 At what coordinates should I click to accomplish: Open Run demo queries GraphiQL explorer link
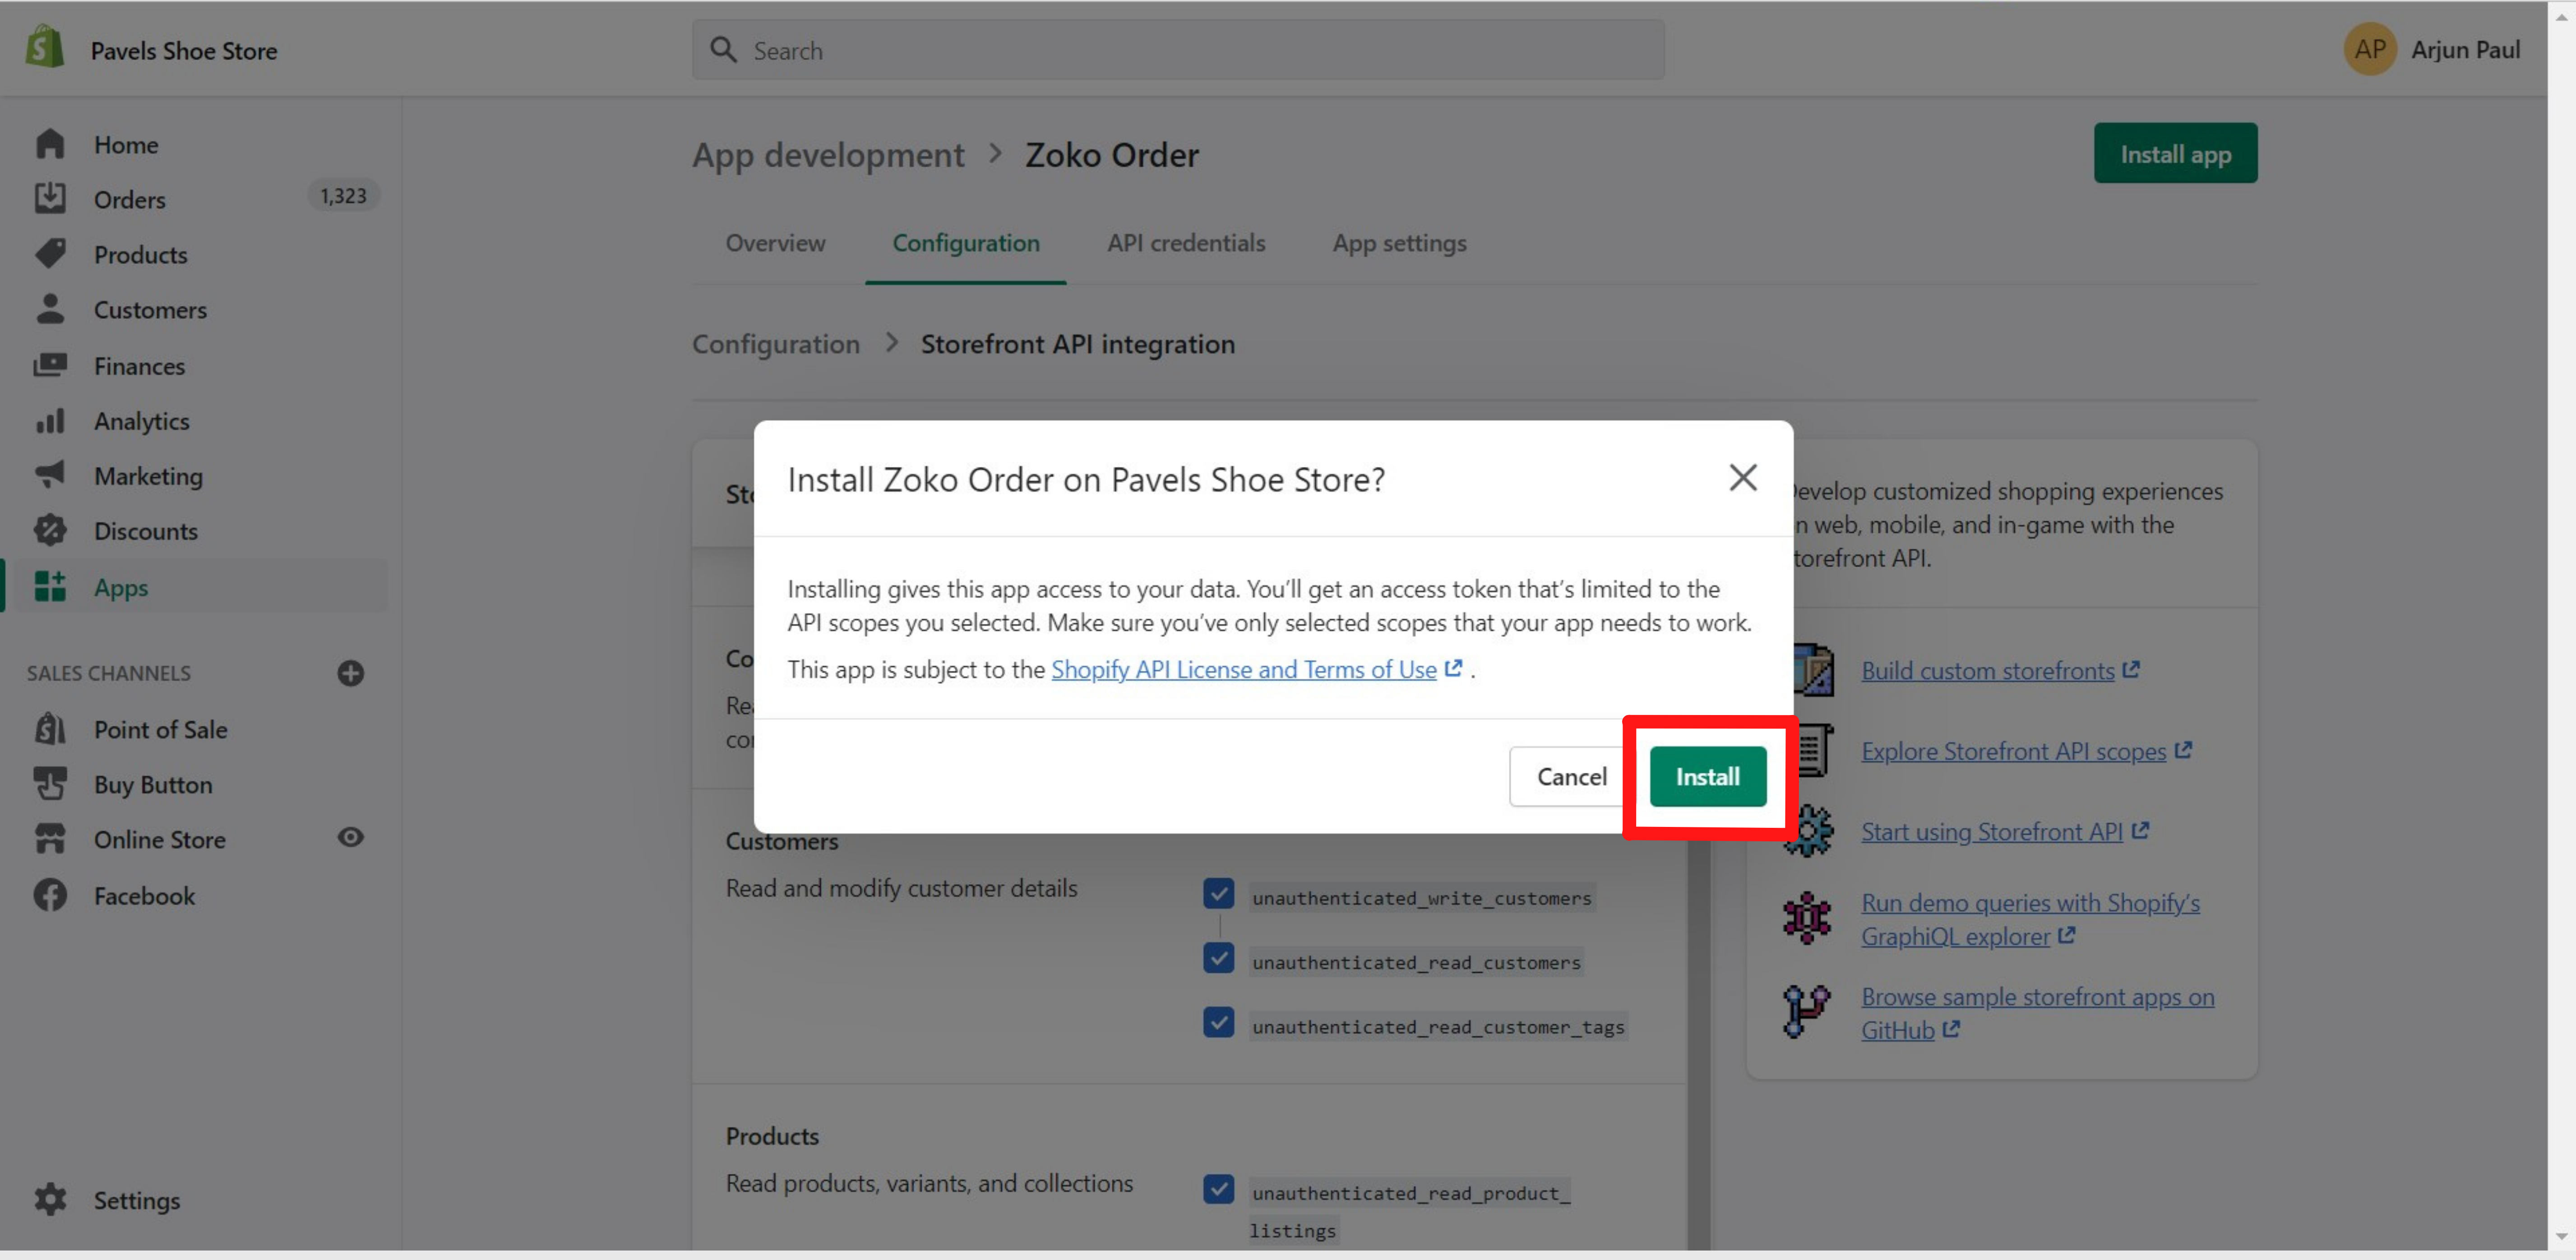click(2030, 919)
